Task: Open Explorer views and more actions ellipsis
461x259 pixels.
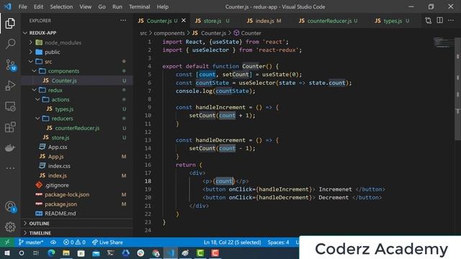Action: 123,21
